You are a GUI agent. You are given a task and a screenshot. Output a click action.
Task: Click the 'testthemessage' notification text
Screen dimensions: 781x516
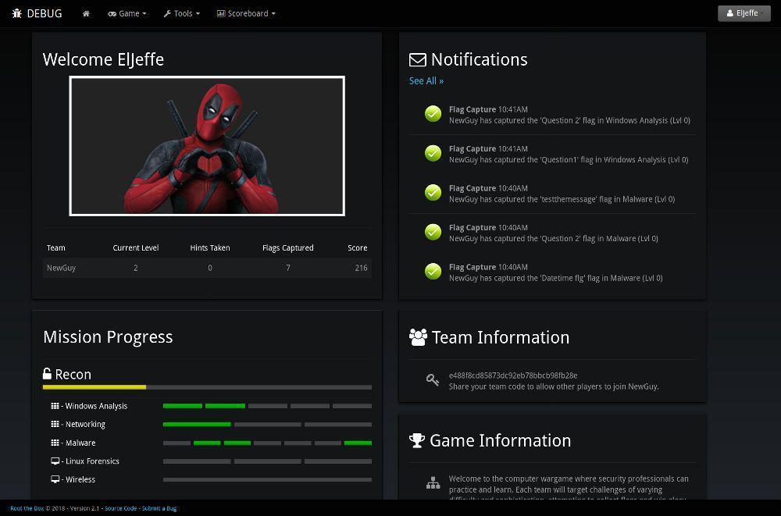pyautogui.click(x=562, y=199)
